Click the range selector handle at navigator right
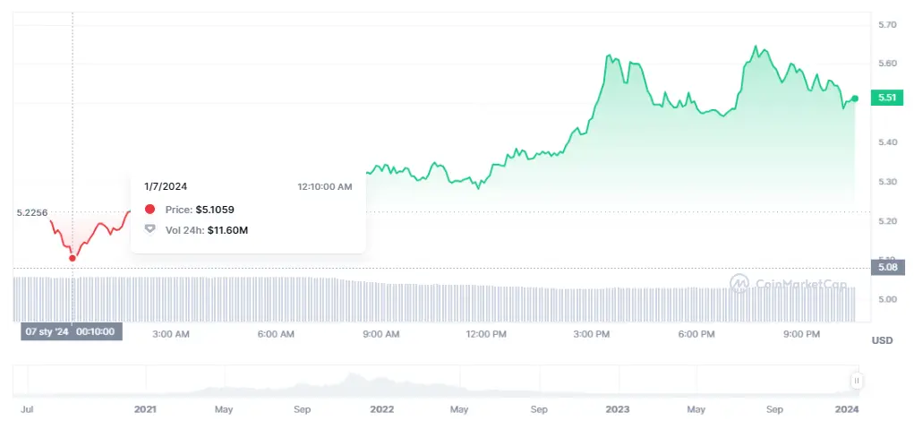914x429 pixels. [x=857, y=381]
